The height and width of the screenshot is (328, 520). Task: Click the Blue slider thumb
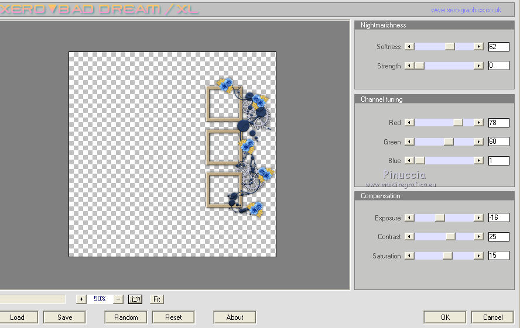[x=420, y=161]
